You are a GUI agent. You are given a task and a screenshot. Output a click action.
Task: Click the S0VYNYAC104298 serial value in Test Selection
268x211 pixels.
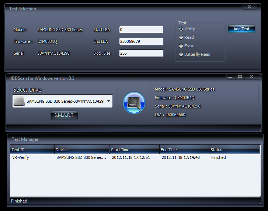(x=53, y=53)
